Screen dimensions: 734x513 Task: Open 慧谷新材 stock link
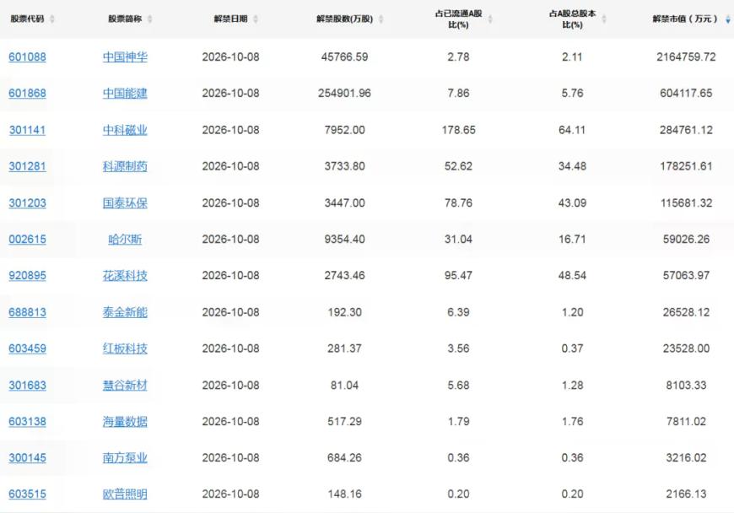pyautogui.click(x=125, y=386)
